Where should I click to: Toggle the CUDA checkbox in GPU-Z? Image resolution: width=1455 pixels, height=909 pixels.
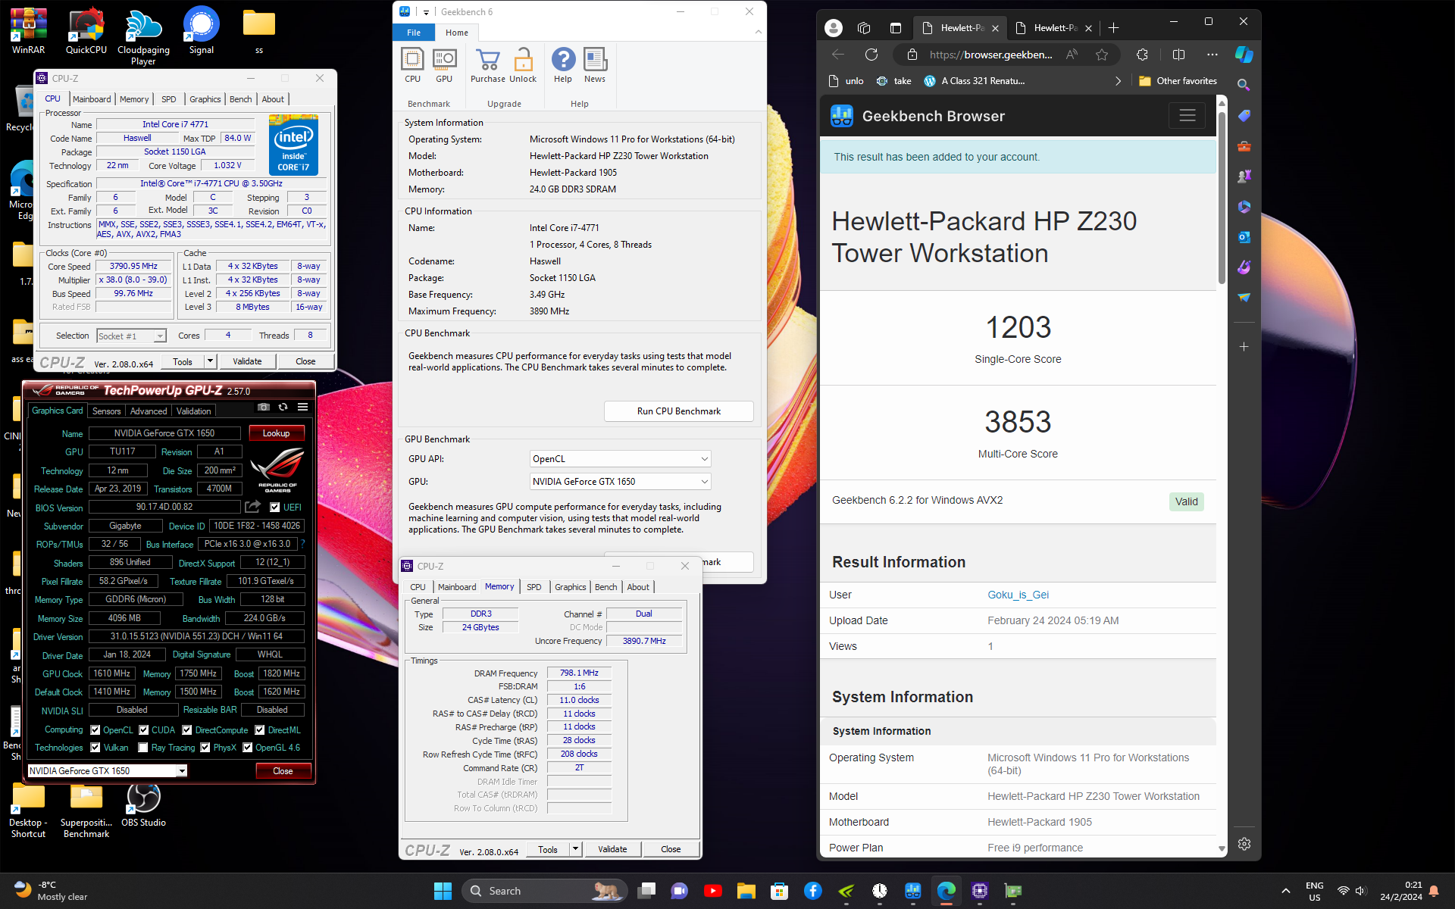point(143,730)
